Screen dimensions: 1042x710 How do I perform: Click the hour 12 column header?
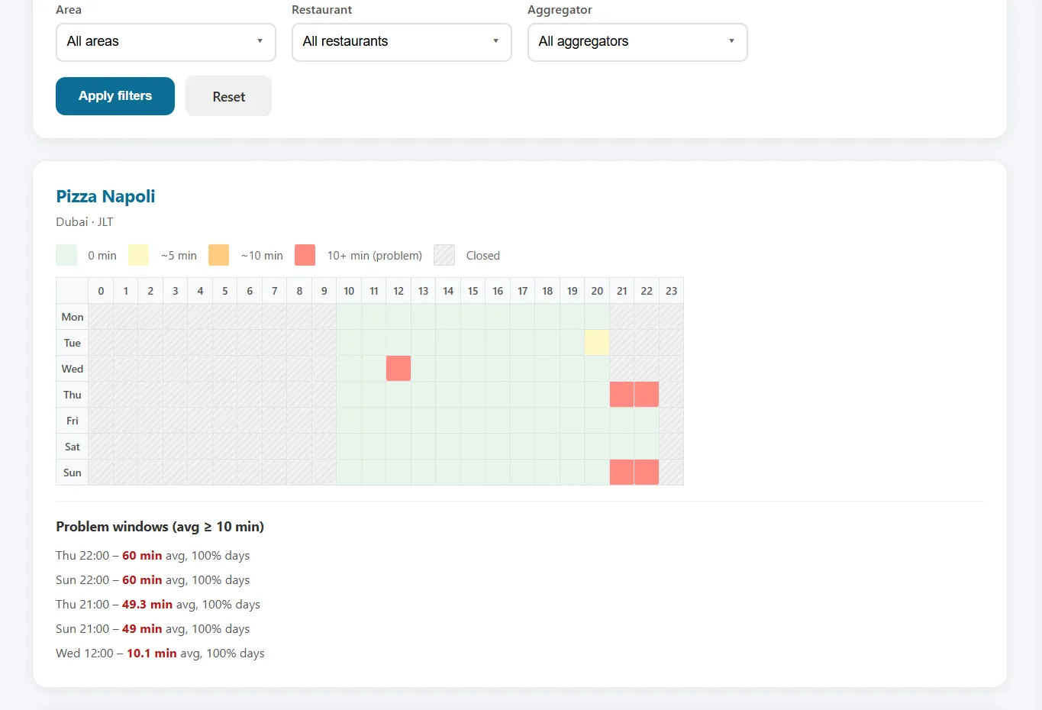398,291
